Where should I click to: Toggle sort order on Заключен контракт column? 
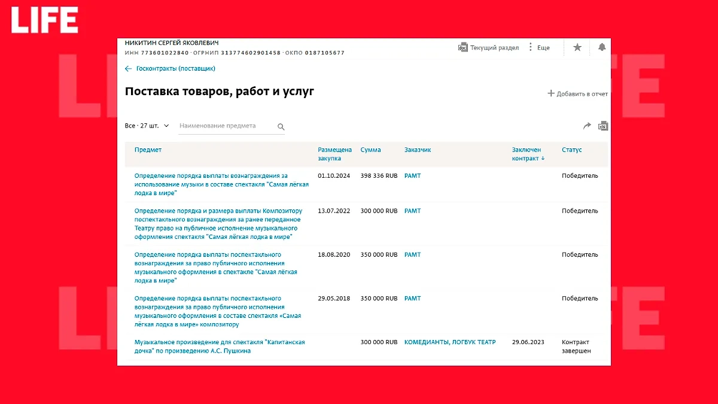pos(528,154)
